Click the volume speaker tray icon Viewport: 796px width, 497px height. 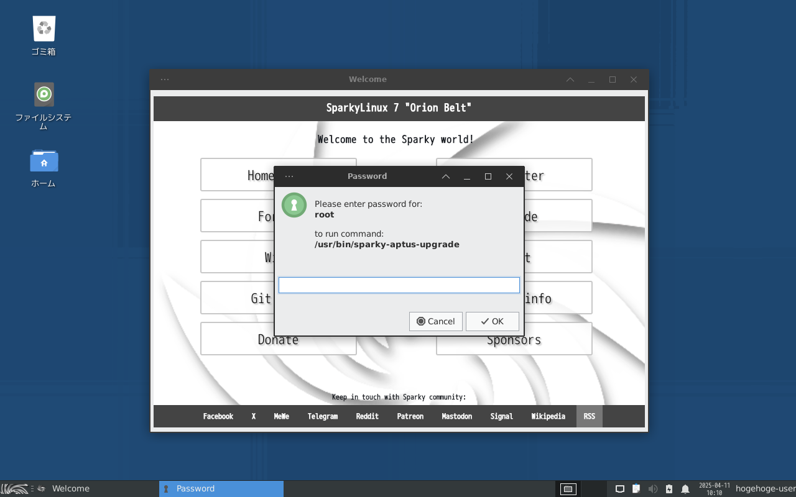coord(652,489)
